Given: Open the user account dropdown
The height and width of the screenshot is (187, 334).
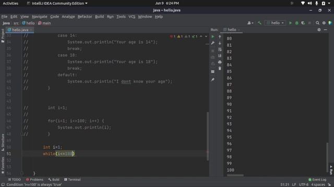Looking at the screenshot, I should pyautogui.click(x=250, y=23).
